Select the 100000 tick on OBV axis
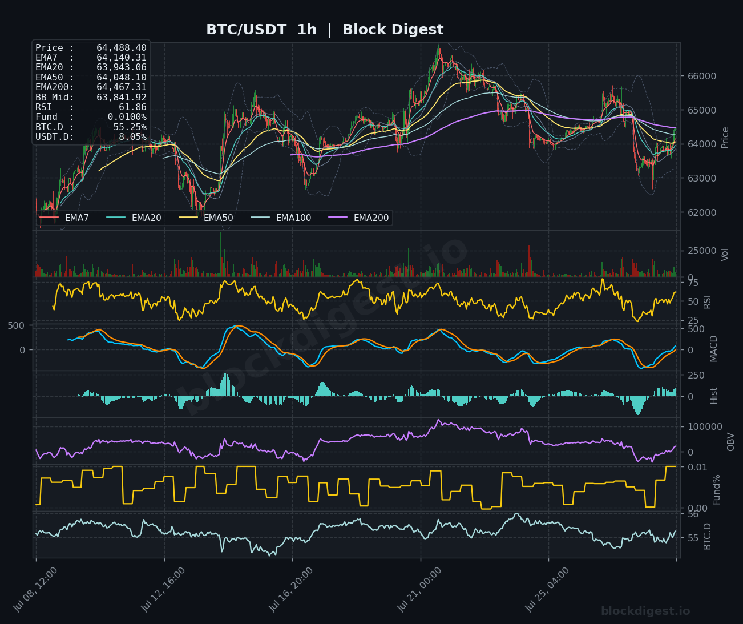This screenshot has height=624, width=743. (x=705, y=426)
